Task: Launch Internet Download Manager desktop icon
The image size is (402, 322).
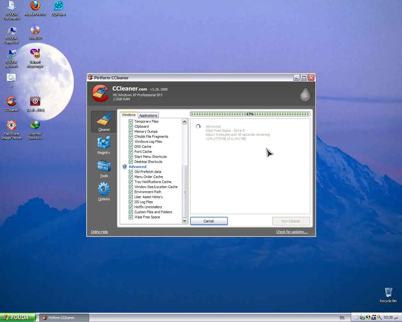Action: tap(35, 130)
